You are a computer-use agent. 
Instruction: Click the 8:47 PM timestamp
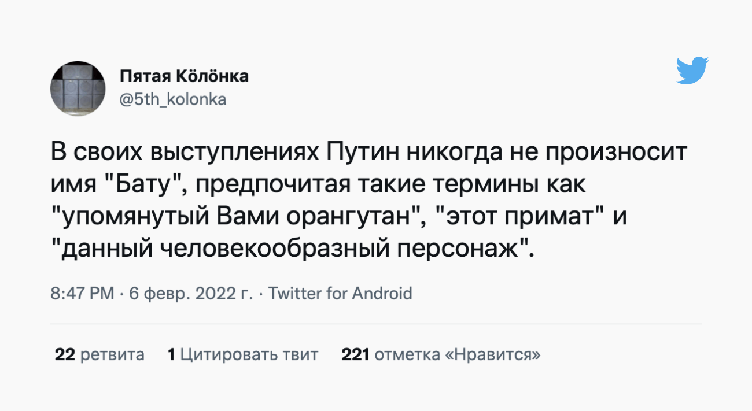click(82, 294)
